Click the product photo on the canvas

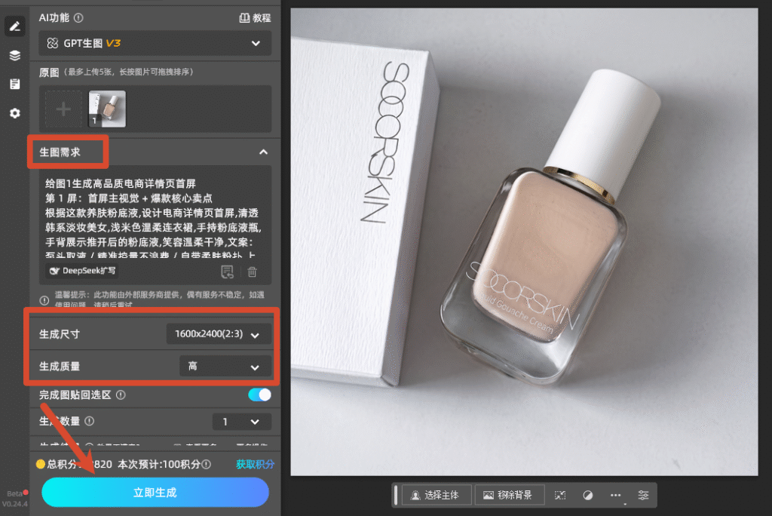[524, 241]
